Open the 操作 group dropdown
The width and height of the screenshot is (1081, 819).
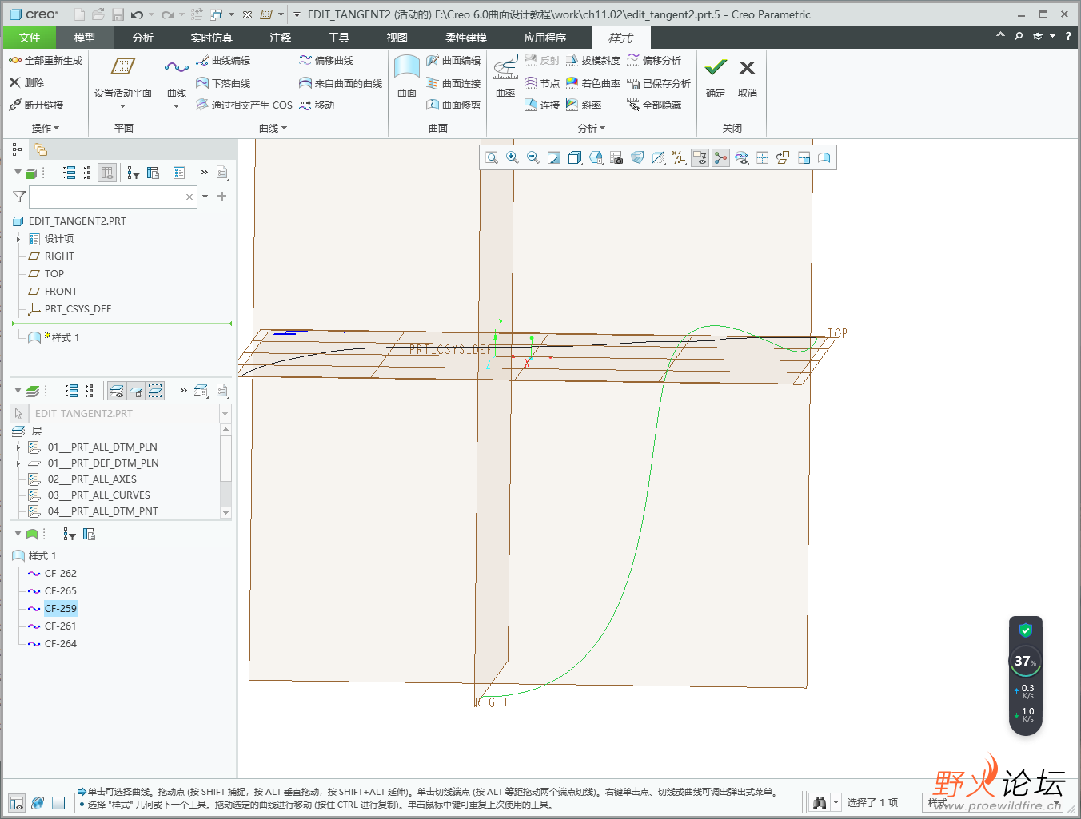tap(46, 128)
